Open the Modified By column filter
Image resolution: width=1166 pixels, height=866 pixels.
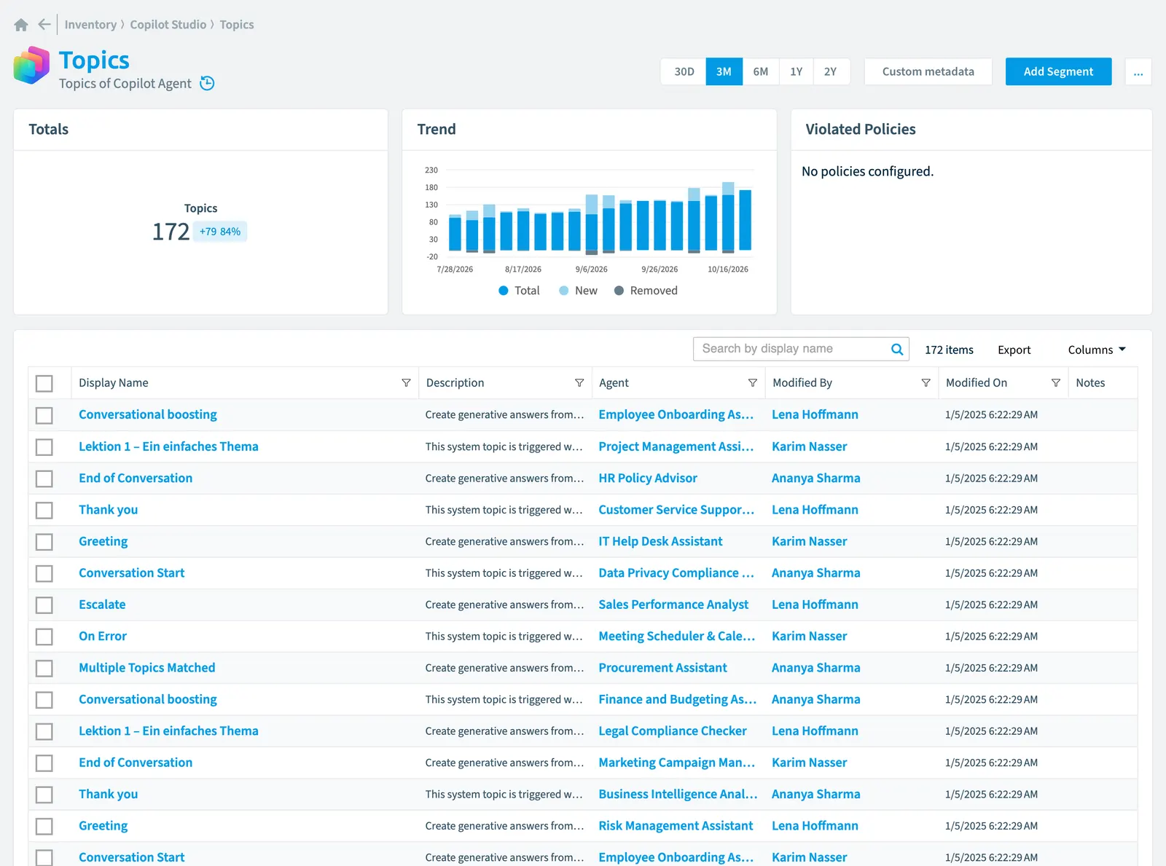926,383
